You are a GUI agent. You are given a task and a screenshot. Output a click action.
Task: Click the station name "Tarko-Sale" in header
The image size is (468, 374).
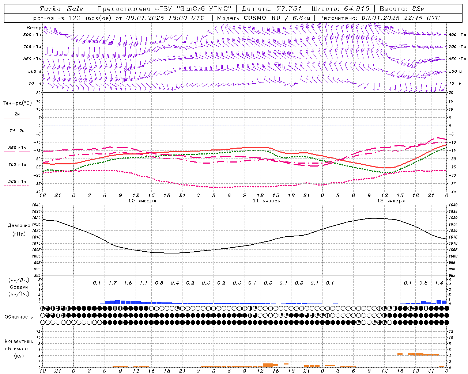coord(61,9)
